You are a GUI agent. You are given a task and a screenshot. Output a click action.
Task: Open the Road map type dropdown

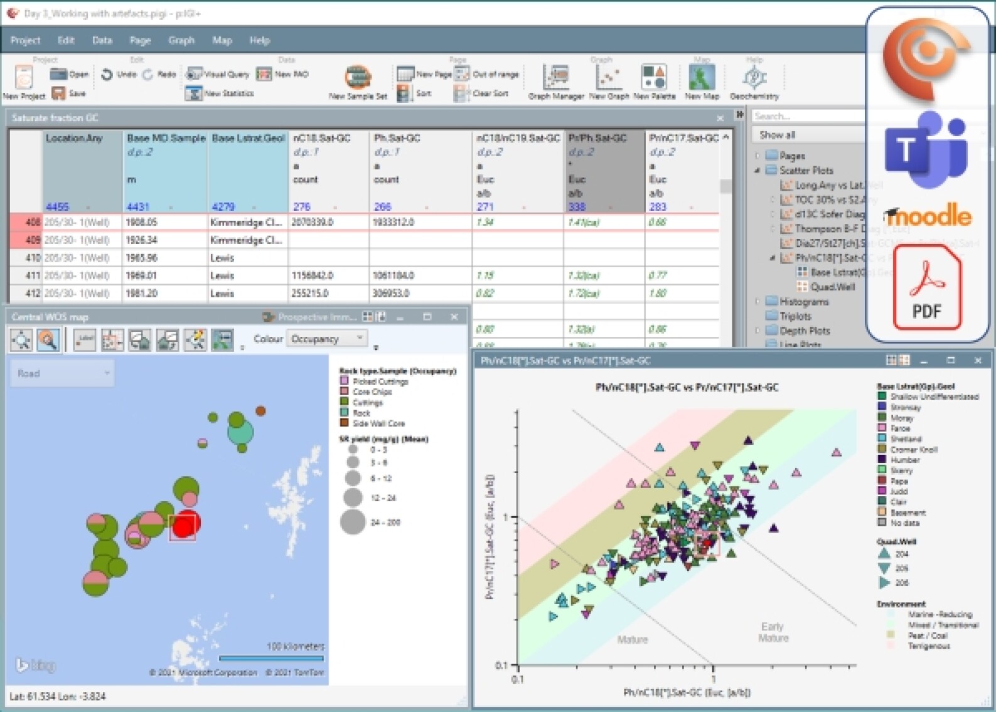[62, 373]
